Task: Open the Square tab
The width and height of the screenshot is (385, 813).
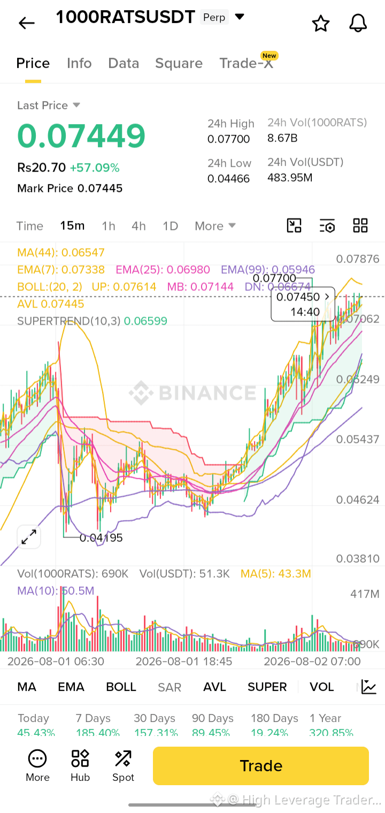Action: click(x=179, y=63)
